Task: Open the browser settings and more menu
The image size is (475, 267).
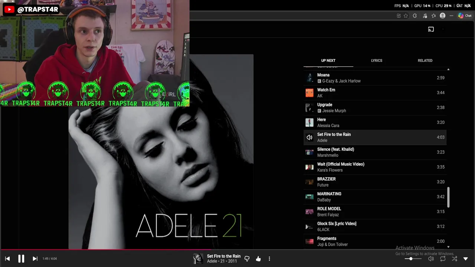Action: click(x=451, y=16)
